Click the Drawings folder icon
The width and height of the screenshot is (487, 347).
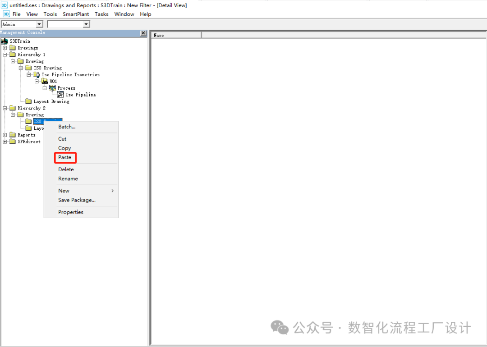click(13, 48)
